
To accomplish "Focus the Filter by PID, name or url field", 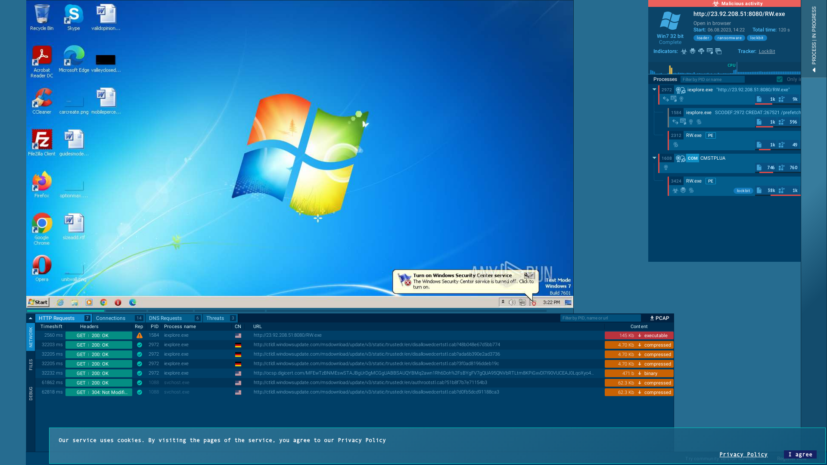I will (x=600, y=318).
